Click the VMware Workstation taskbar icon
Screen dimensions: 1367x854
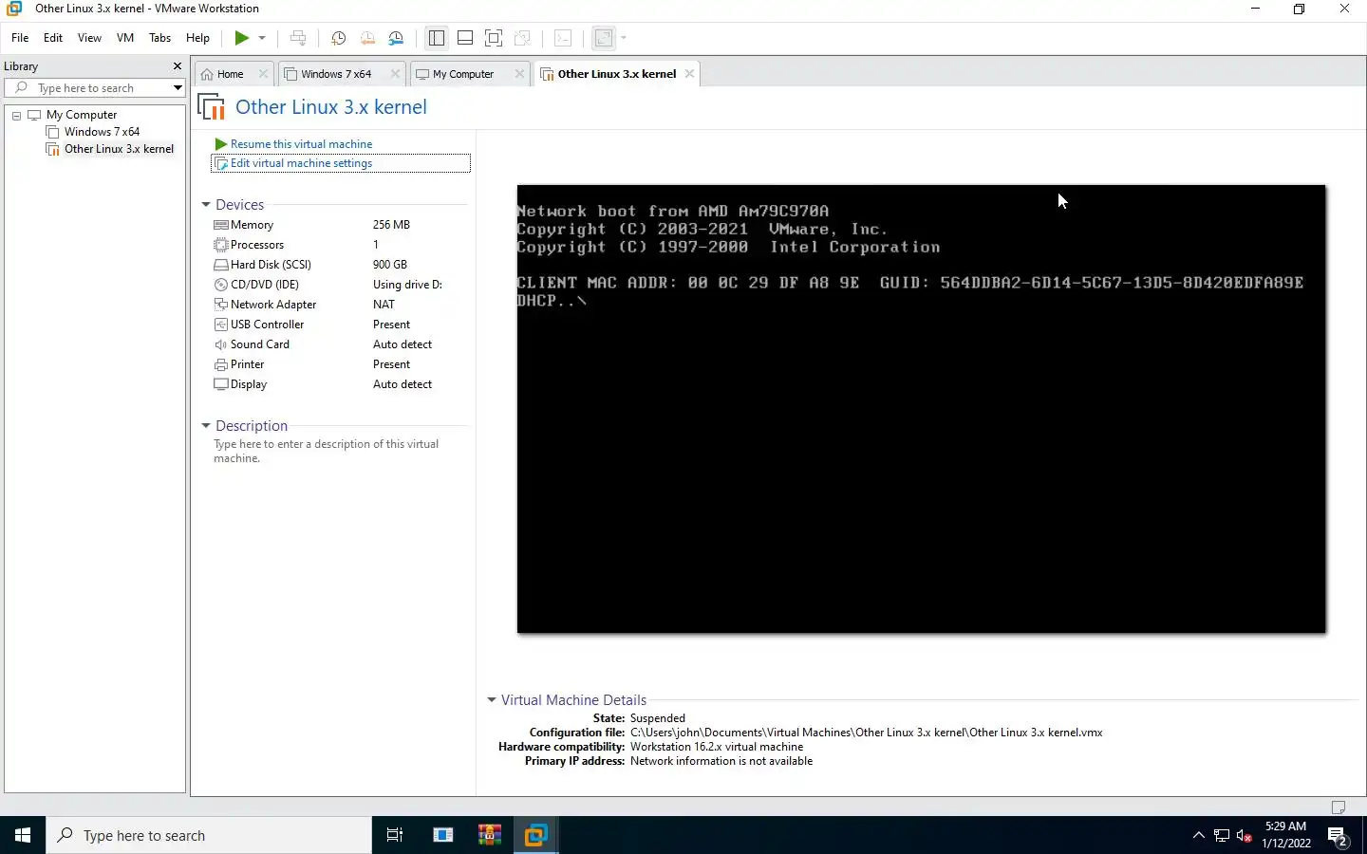tap(535, 835)
